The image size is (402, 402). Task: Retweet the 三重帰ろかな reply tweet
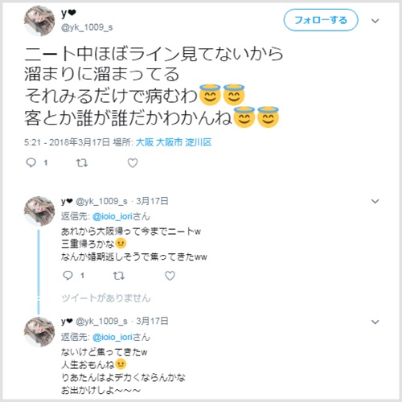click(118, 276)
